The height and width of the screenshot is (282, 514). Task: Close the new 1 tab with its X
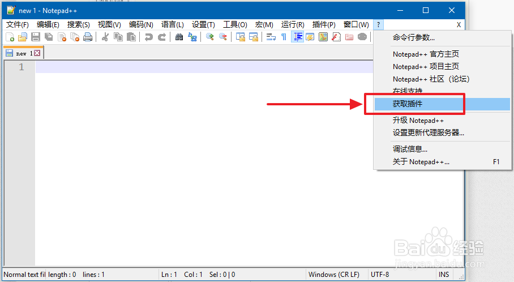(37, 53)
